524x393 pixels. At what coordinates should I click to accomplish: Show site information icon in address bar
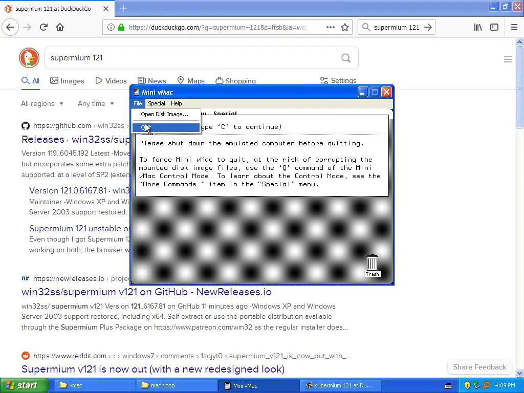111,27
